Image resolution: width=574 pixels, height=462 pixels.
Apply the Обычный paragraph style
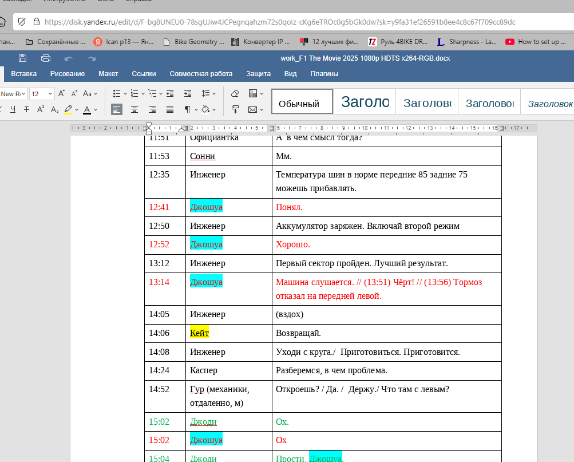click(x=302, y=101)
